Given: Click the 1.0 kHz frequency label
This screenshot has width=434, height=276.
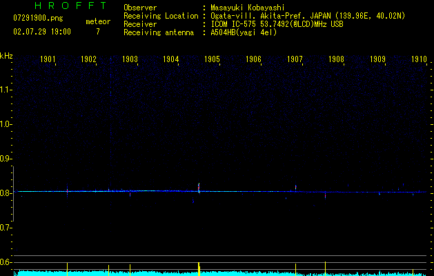Looking at the screenshot, I should [x=6, y=124].
